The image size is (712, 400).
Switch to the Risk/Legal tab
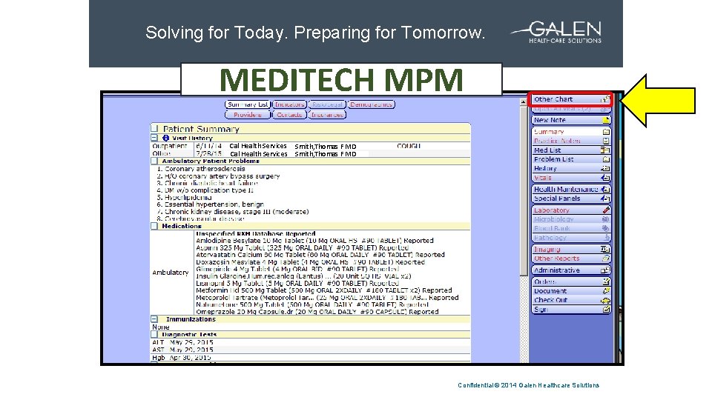[x=327, y=104]
